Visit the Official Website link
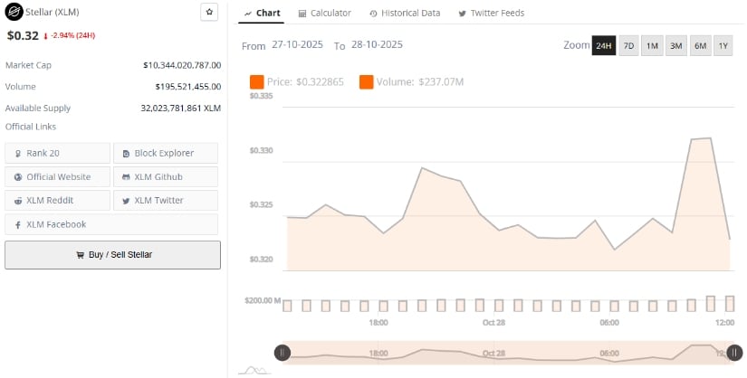Screen dimensions: 747x378 pos(57,177)
